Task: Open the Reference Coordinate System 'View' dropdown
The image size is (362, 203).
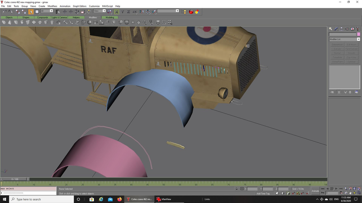Action: (x=100, y=11)
